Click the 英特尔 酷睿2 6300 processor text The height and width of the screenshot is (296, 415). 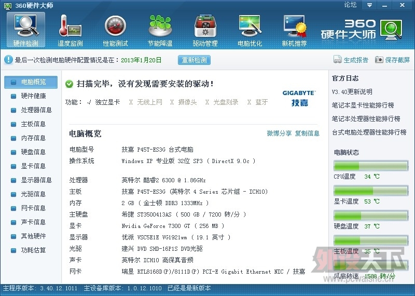click(x=163, y=181)
